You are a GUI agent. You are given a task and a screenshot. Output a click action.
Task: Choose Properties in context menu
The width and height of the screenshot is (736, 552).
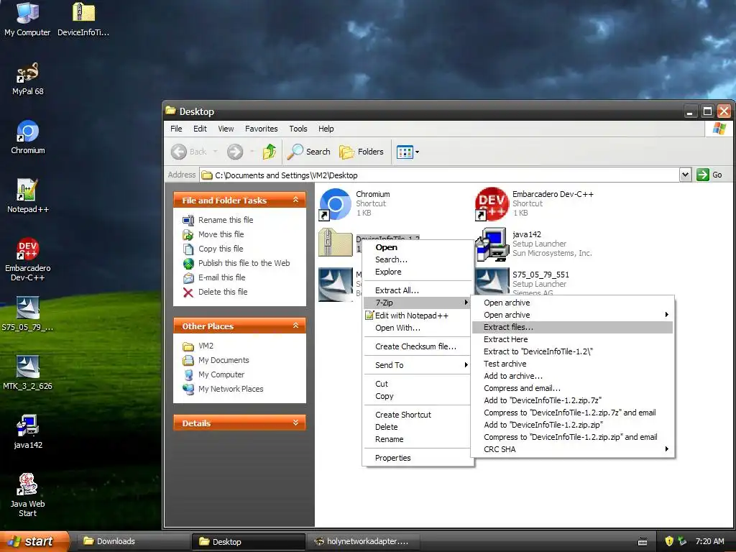[393, 458]
